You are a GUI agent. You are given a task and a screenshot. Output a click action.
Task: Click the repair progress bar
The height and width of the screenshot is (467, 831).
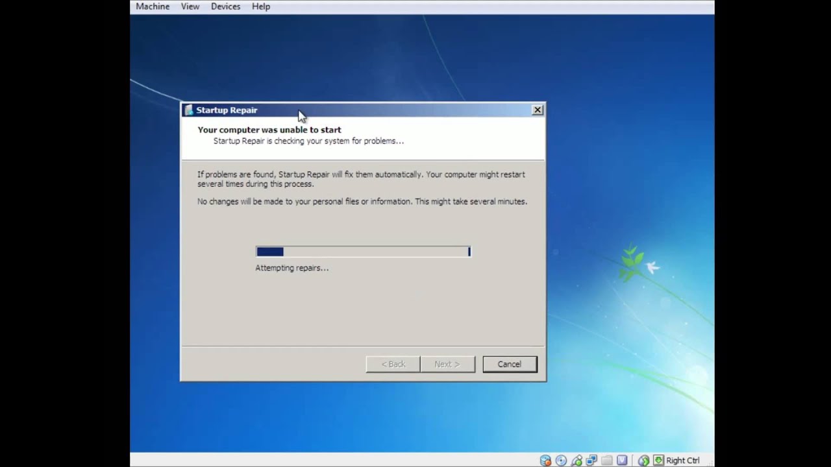pyautogui.click(x=364, y=252)
